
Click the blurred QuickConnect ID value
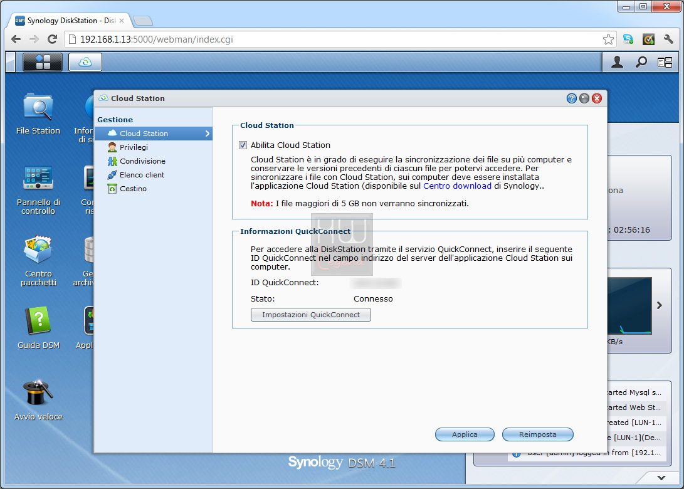click(376, 283)
